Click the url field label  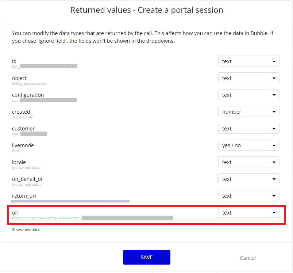(15, 212)
